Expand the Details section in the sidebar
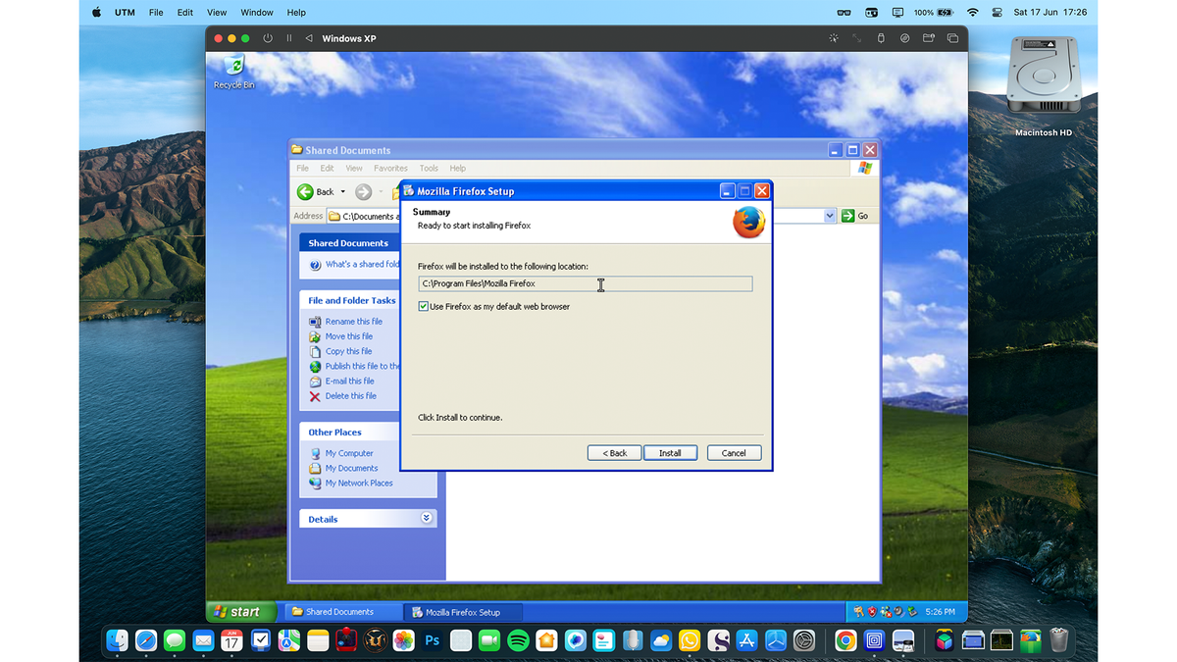This screenshot has height=662, width=1177. pos(426,517)
